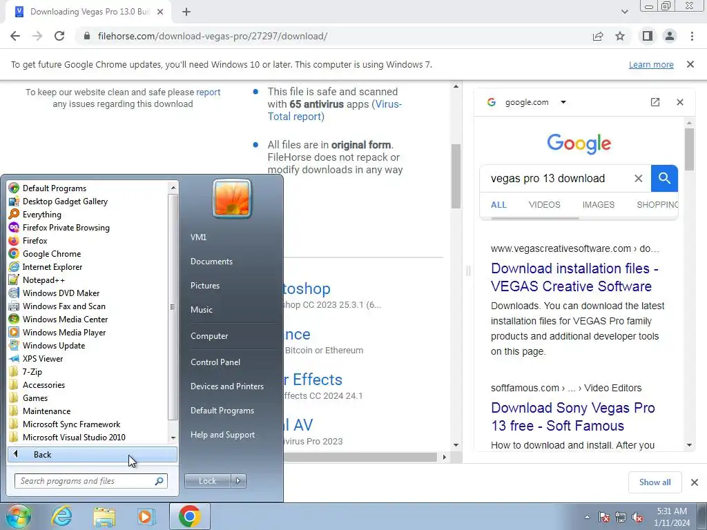Open Control Panel
The image size is (707, 530).
215,362
